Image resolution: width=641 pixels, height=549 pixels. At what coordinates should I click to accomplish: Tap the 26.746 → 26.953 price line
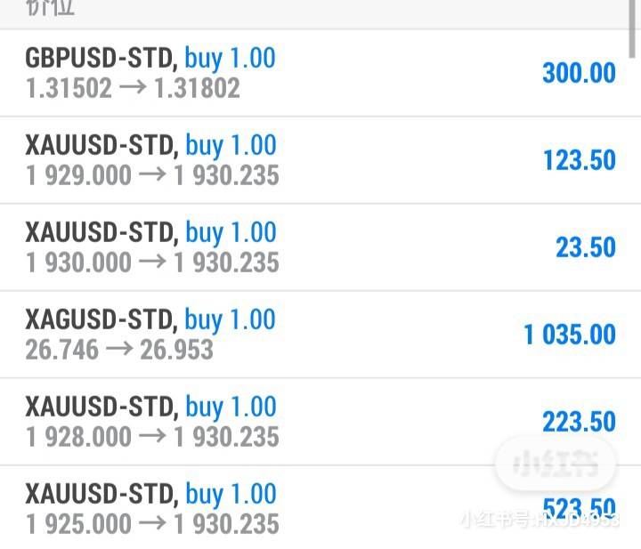click(x=119, y=350)
